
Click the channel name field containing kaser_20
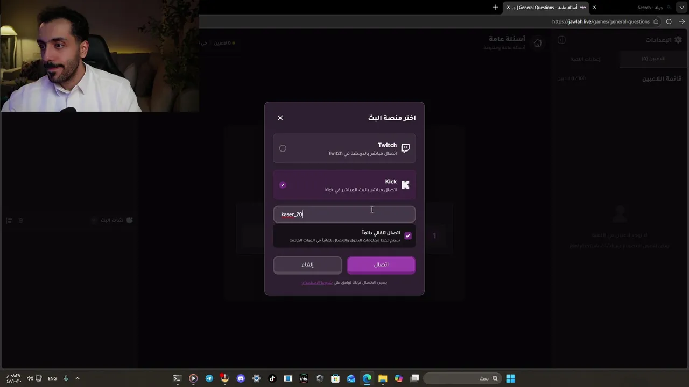click(x=344, y=214)
